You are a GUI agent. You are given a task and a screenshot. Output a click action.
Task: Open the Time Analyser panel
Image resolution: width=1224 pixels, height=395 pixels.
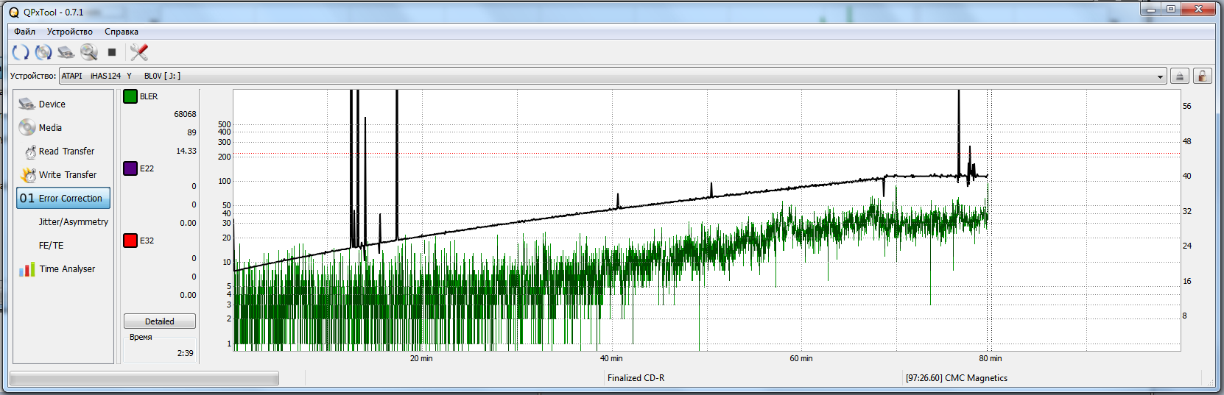click(66, 269)
